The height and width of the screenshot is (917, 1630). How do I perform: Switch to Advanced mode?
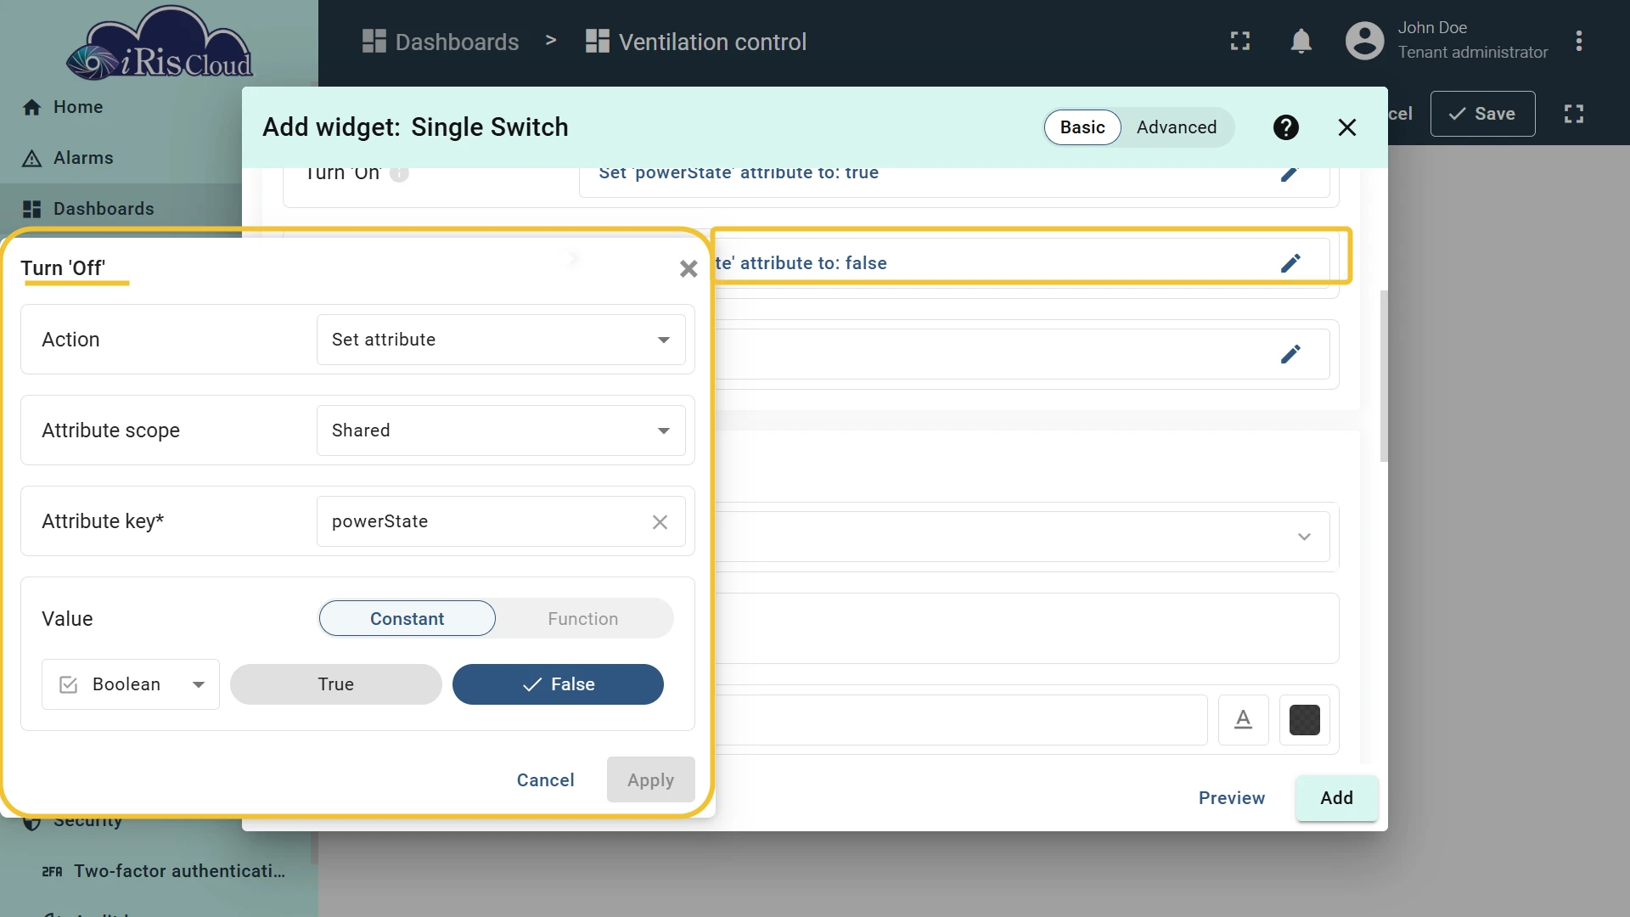(1176, 127)
